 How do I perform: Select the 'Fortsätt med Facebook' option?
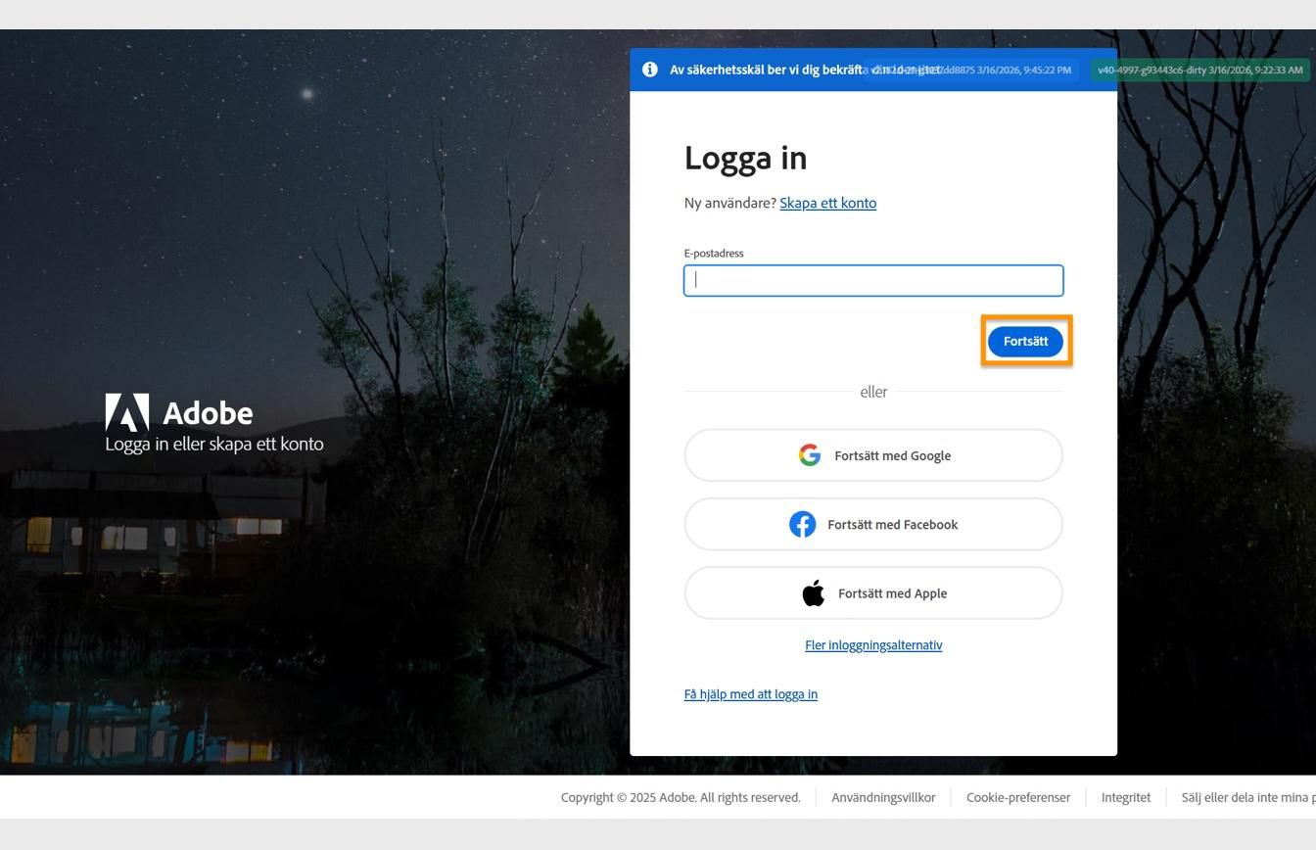pos(872,524)
